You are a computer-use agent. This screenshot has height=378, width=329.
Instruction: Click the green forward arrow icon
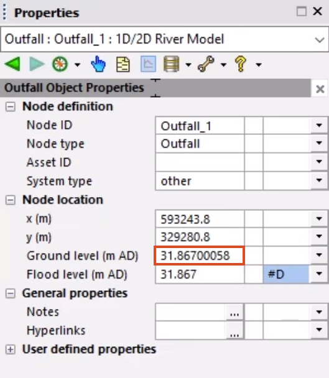point(37,64)
